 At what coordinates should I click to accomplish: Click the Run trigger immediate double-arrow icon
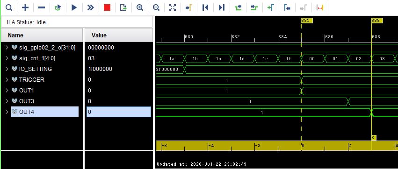point(91,7)
